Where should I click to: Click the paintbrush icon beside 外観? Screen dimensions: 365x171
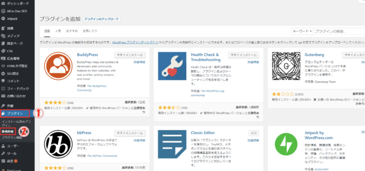click(x=3, y=106)
